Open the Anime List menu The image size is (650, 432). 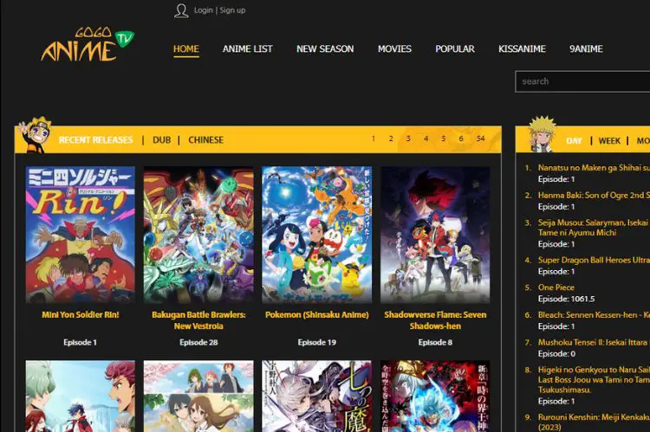point(248,48)
